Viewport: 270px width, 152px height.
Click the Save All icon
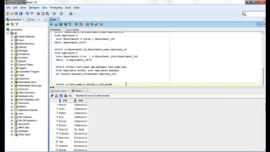tap(21, 14)
